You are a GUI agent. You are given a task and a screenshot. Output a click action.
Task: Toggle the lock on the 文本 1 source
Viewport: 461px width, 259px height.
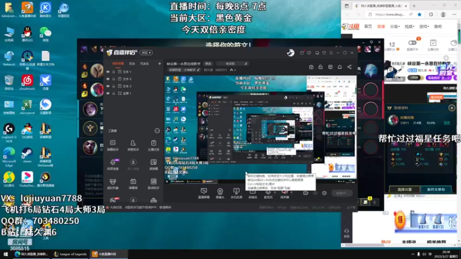pos(114,71)
